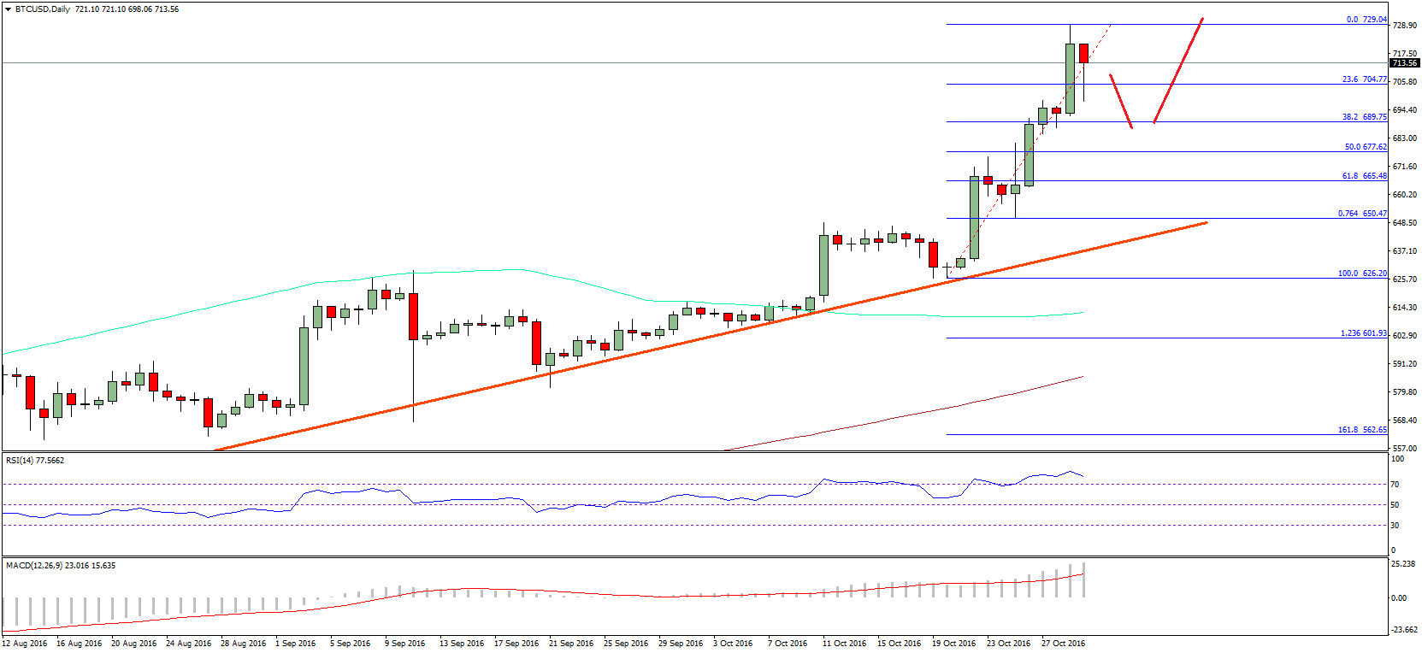
Task: Click the RSI scale value 30
Action: pos(1395,526)
